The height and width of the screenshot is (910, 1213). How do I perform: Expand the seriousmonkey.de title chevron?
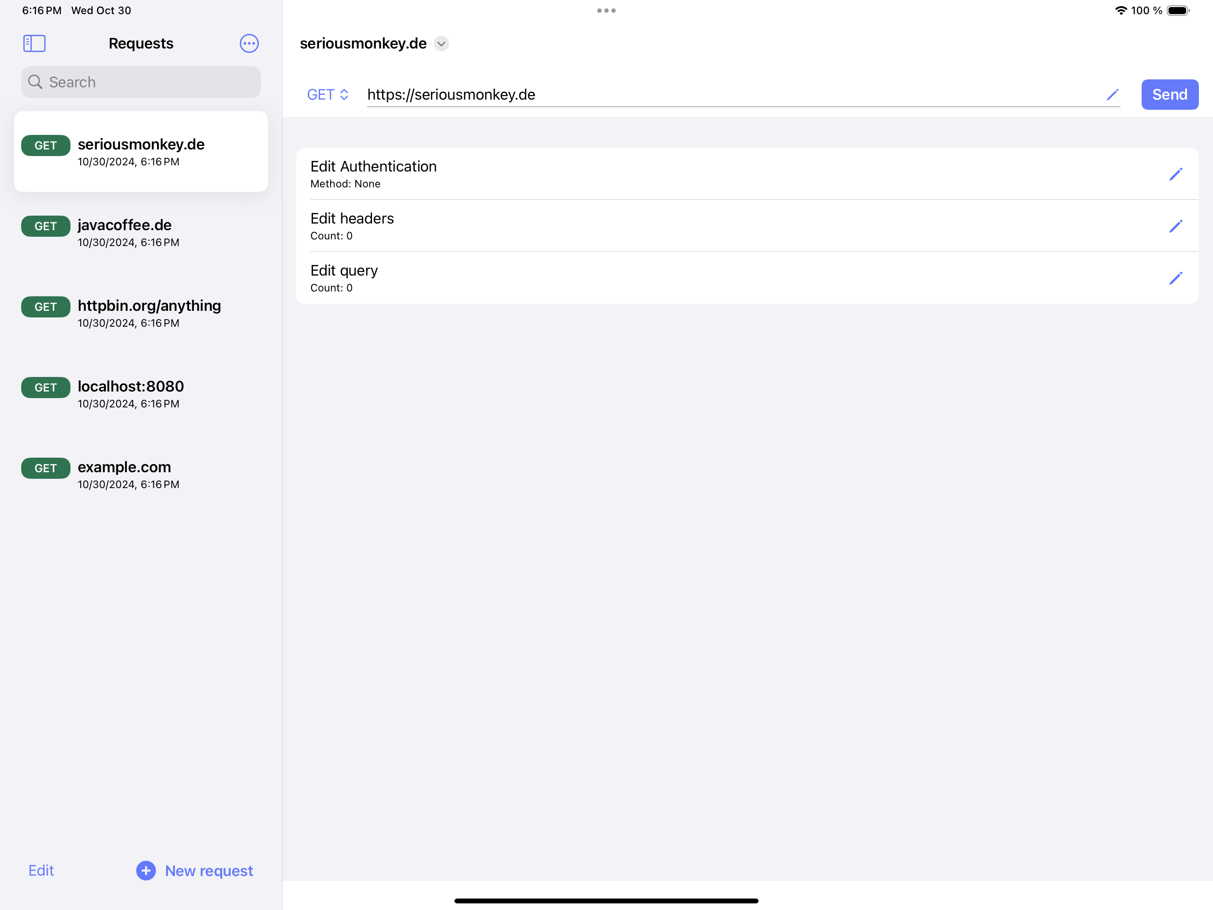(441, 43)
